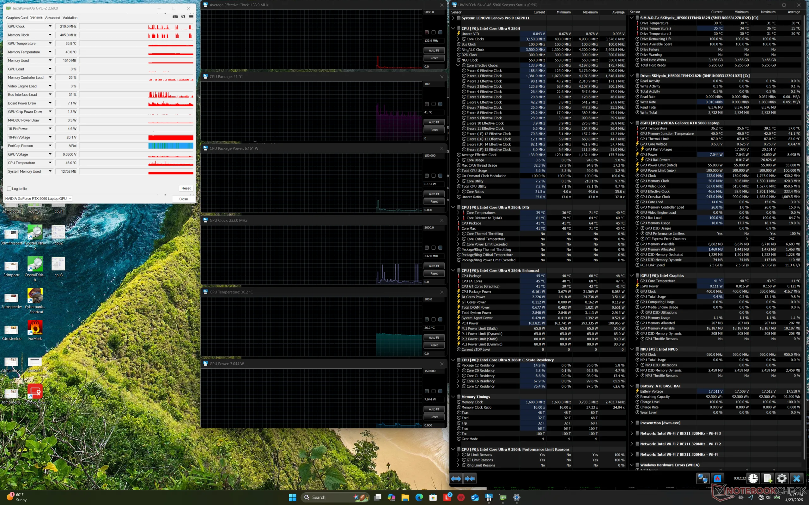Click the GPU-Z Reset button
The width and height of the screenshot is (809, 505).
coord(186,188)
